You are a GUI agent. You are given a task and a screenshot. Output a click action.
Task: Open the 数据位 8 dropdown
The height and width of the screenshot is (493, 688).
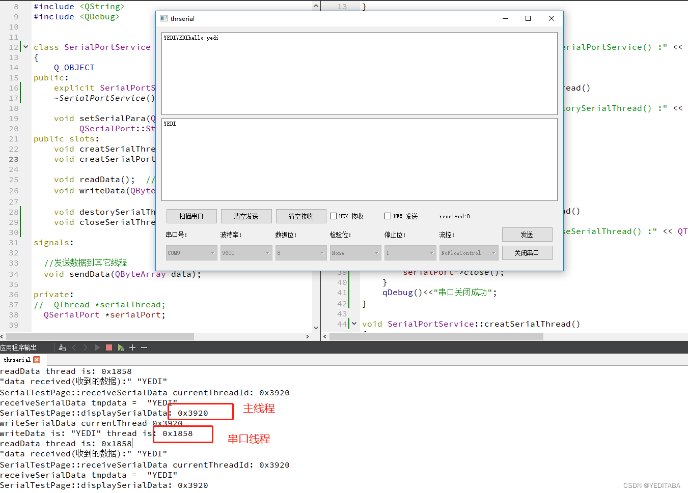coord(301,253)
